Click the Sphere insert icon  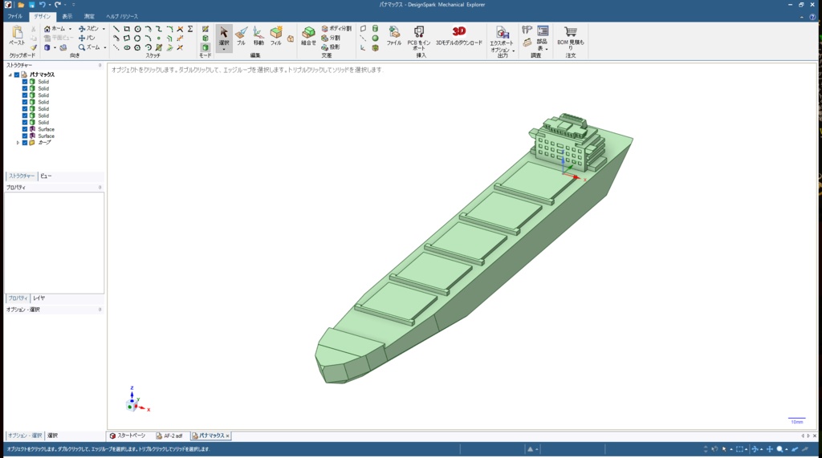point(376,39)
